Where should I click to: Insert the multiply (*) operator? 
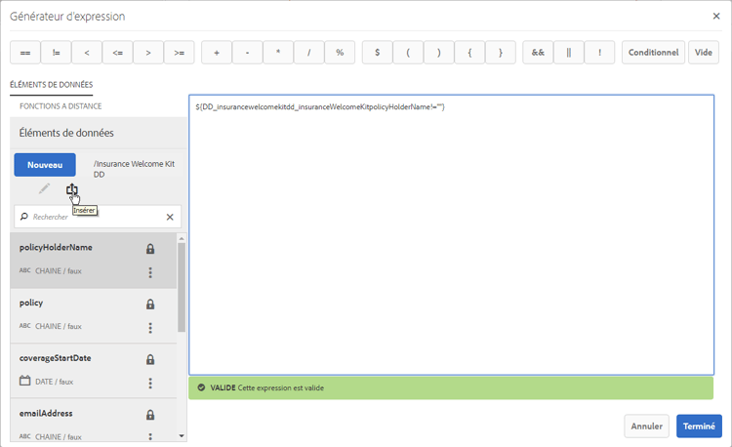coord(278,53)
